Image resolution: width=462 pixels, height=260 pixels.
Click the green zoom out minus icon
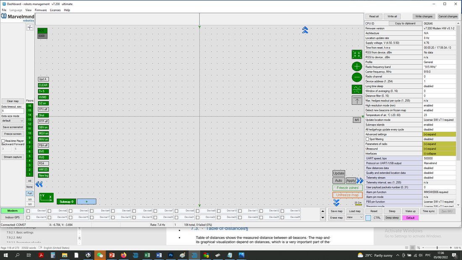tap(357, 77)
